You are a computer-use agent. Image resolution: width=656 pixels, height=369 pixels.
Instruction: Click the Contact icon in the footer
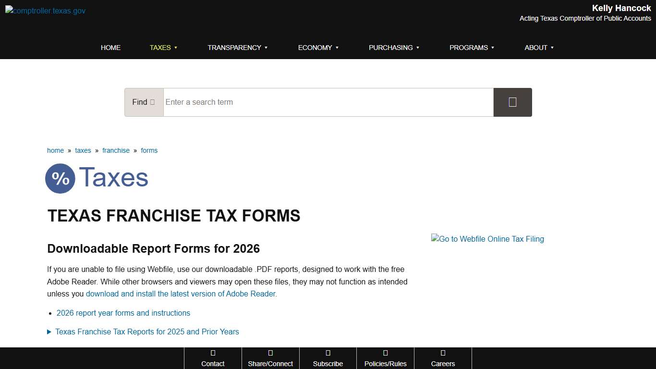213,353
